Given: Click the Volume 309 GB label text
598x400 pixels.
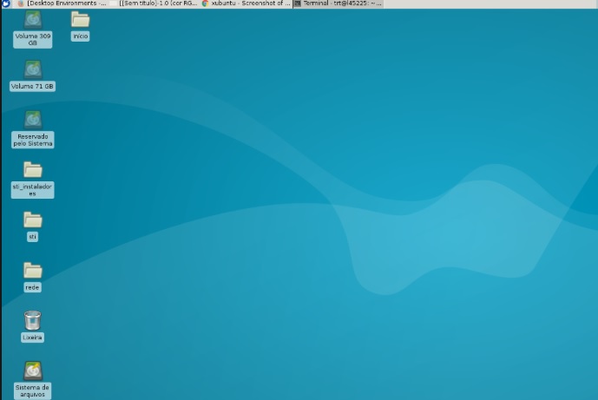Looking at the screenshot, I should (33, 39).
